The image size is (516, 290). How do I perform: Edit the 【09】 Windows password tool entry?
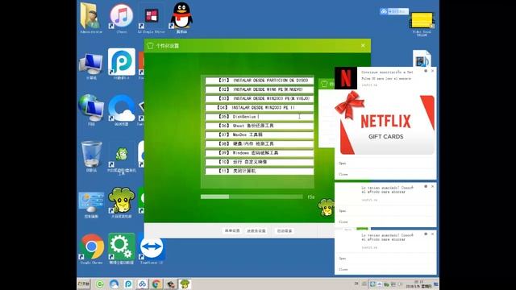pyautogui.click(x=260, y=153)
